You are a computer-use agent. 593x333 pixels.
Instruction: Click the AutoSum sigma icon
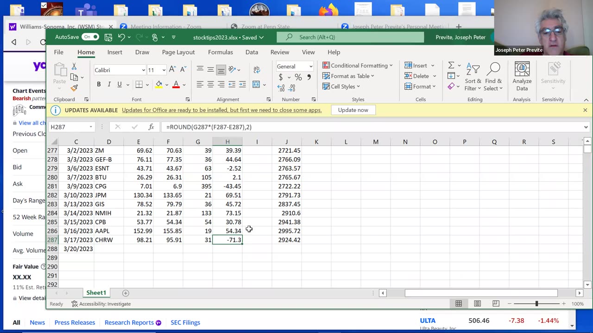451,65
